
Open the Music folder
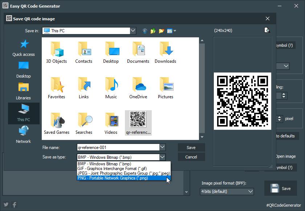(x=111, y=88)
